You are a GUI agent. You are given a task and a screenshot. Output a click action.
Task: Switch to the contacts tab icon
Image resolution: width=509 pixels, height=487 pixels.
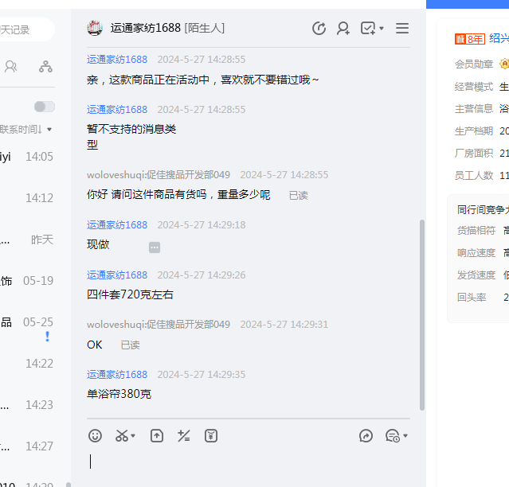point(10,66)
